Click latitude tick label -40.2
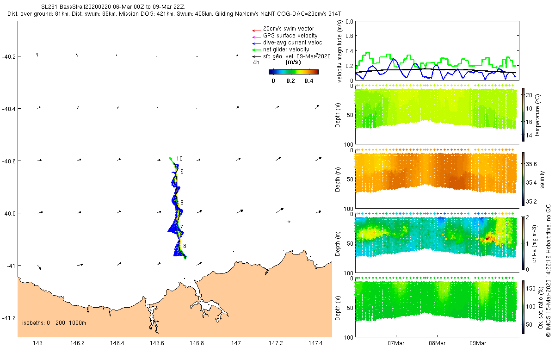555x347 pixels. point(9,56)
